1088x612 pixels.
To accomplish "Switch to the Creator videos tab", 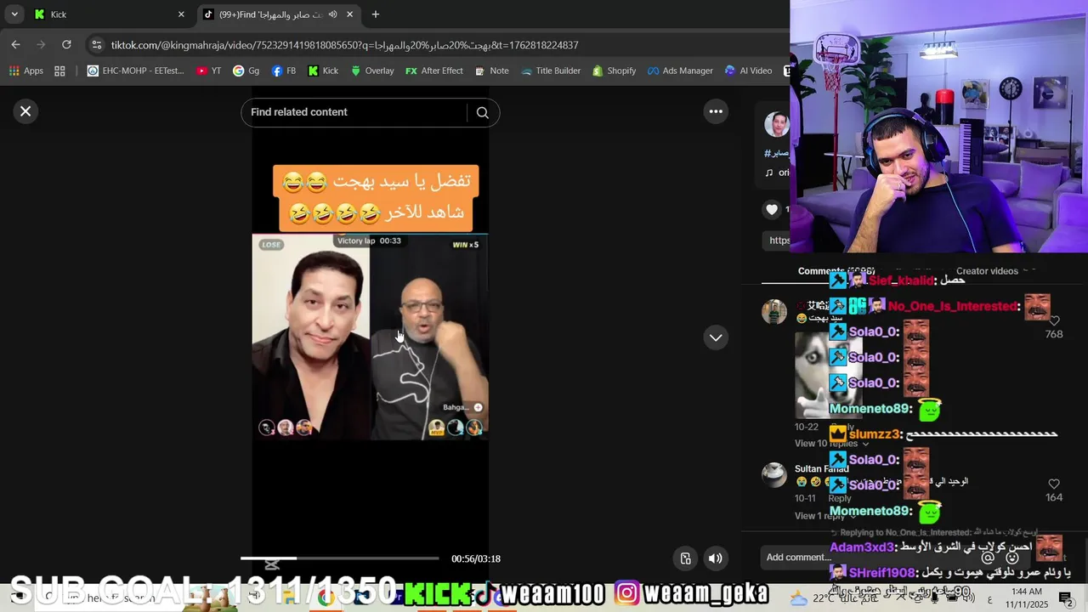I will pyautogui.click(x=987, y=271).
